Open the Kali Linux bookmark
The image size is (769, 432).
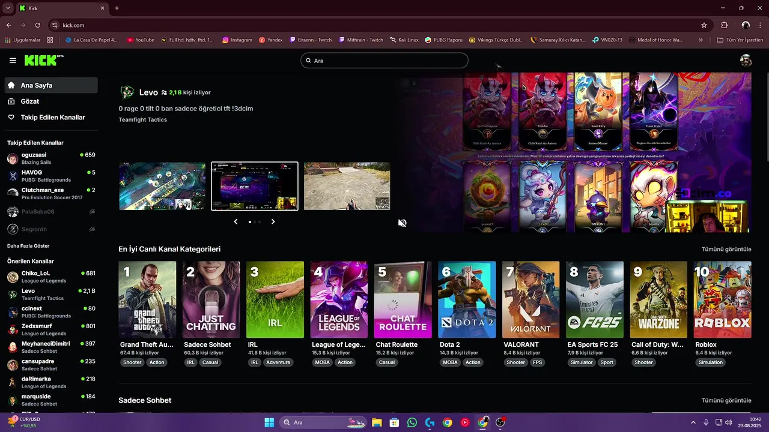[404, 40]
